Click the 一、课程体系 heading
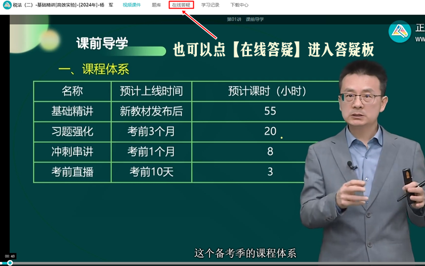 [x=94, y=69]
